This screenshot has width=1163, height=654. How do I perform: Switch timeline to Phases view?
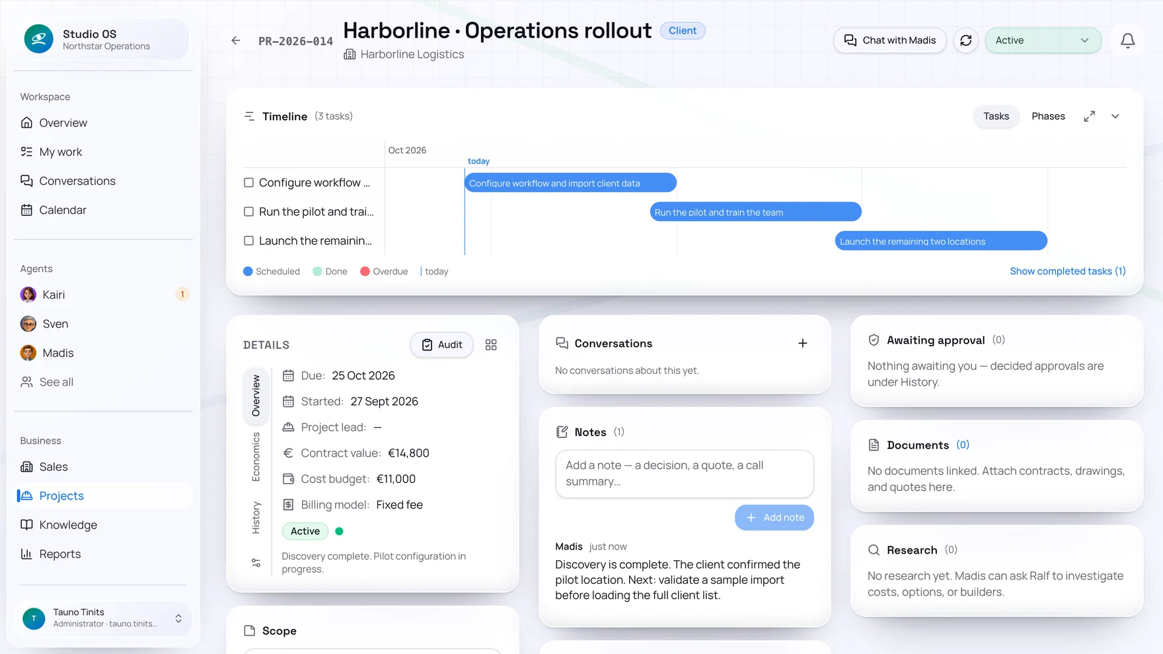click(1048, 116)
